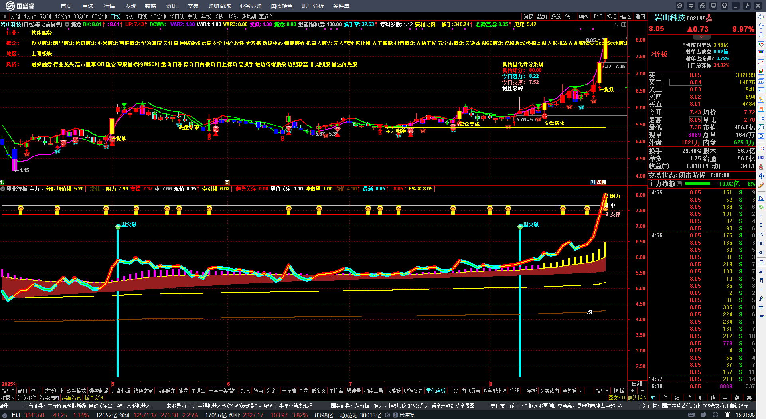Expand the red arrow below the 封单 info
Screen dimensions: 766x419
(701, 37)
